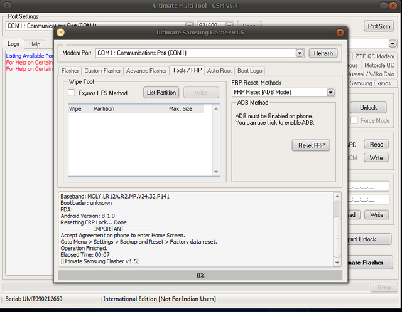402x312 pixels.
Task: Click the main window menu icon at top left
Action: [x=7, y=5]
